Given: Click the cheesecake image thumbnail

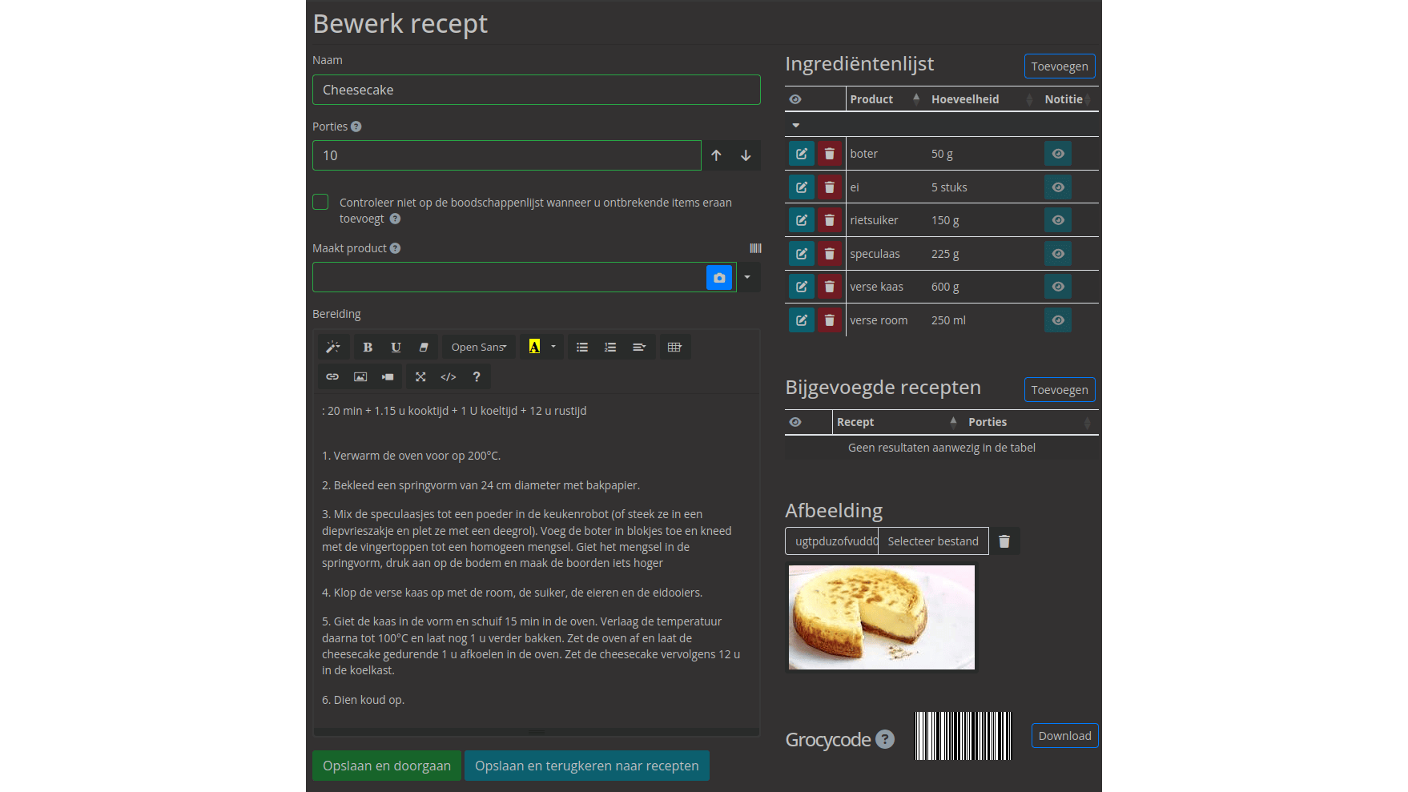Looking at the screenshot, I should pos(882,617).
